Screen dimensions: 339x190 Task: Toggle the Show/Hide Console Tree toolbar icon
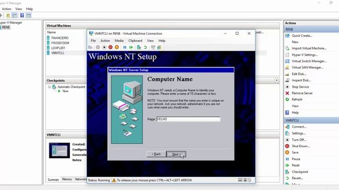click(x=14, y=15)
